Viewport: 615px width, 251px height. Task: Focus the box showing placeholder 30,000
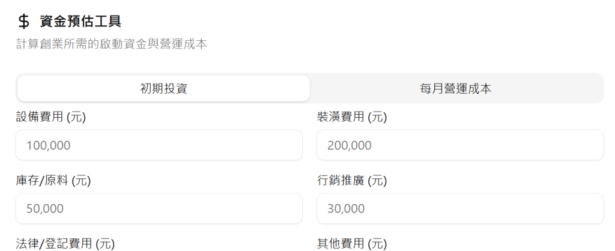459,208
